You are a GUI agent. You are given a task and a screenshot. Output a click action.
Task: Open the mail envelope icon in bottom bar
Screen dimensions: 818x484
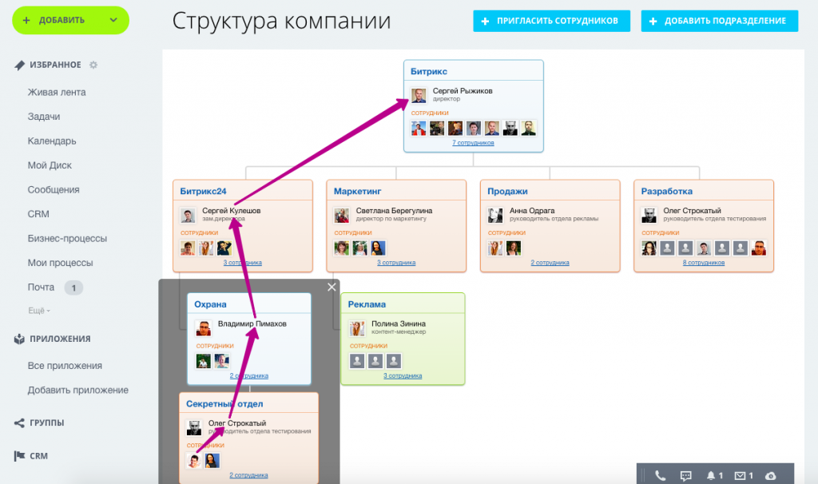pos(741,475)
